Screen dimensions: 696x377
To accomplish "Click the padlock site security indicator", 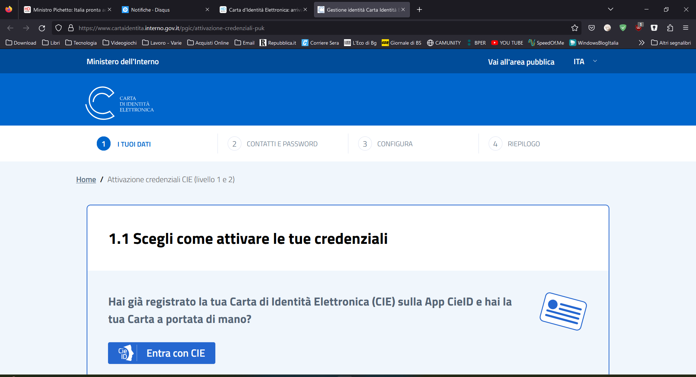I will (71, 28).
